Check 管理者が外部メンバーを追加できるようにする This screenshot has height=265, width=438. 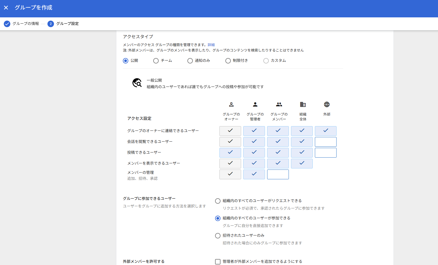[x=218, y=262]
